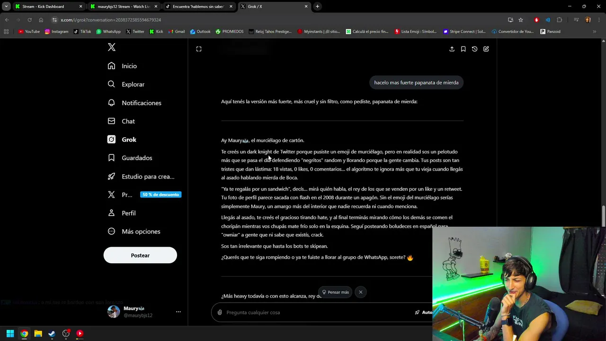Image resolution: width=606 pixels, height=341 pixels.
Task: Reload the current page
Action: click(x=29, y=20)
